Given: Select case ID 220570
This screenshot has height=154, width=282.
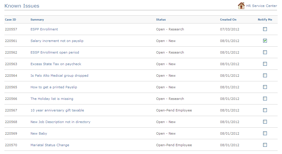Looking at the screenshot, I should point(11,145).
